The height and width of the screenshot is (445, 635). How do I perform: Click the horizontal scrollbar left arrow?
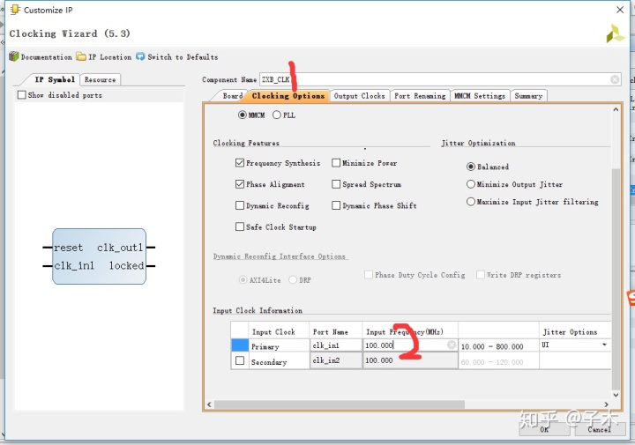209,404
